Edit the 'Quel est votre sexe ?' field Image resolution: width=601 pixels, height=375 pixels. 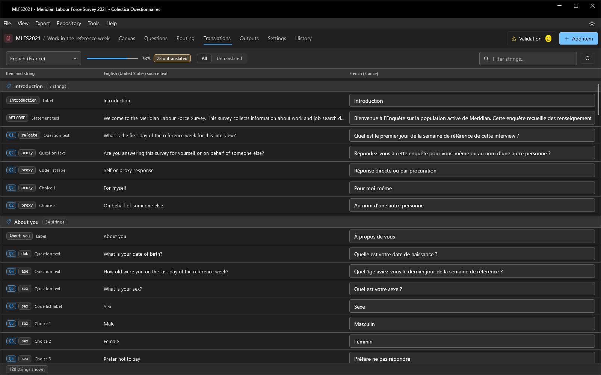coord(472,289)
